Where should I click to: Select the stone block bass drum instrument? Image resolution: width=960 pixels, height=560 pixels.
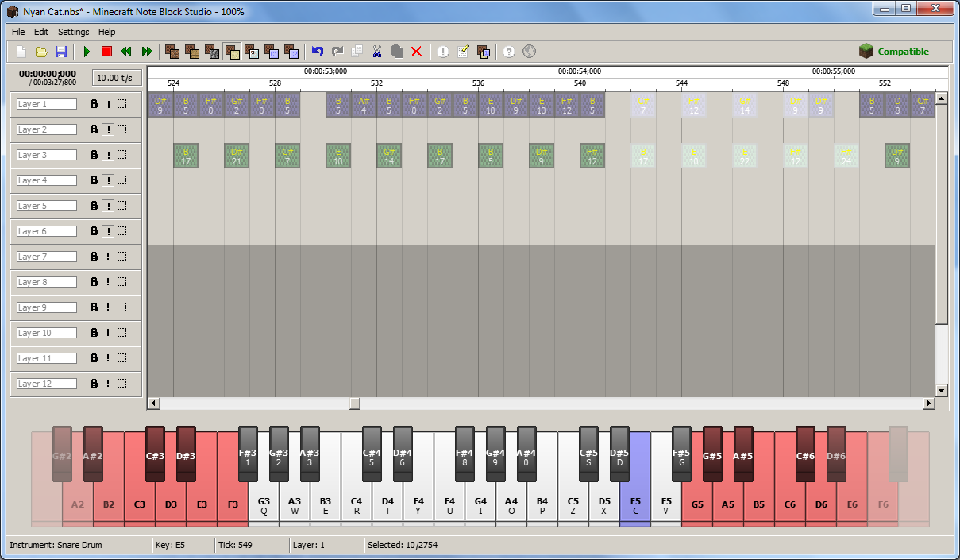point(211,52)
